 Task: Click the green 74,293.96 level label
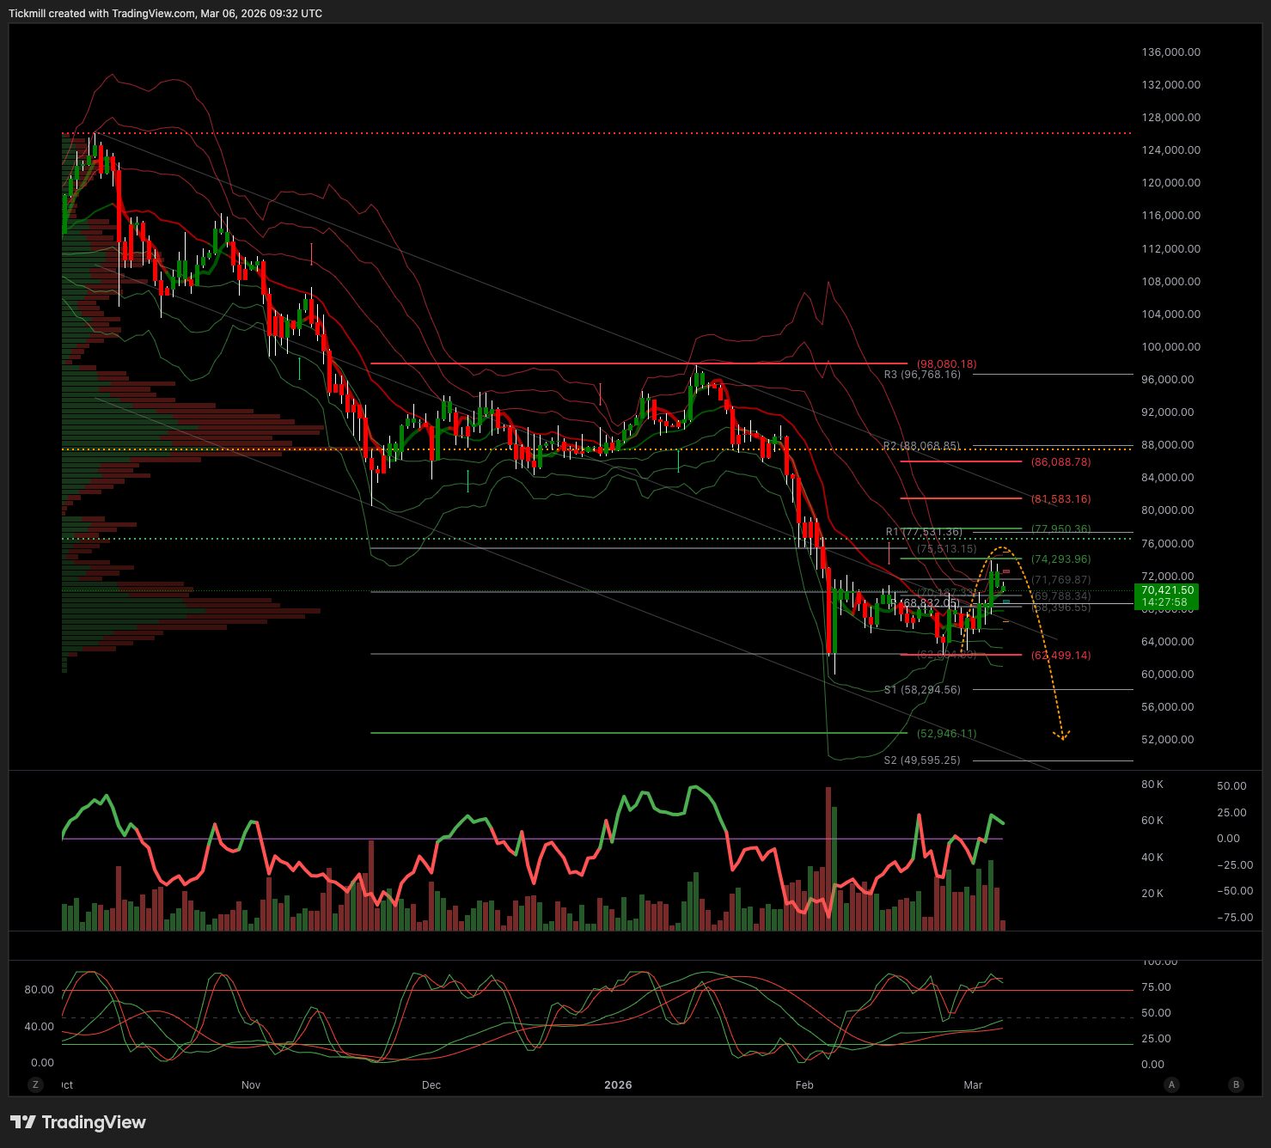pyautogui.click(x=1060, y=559)
